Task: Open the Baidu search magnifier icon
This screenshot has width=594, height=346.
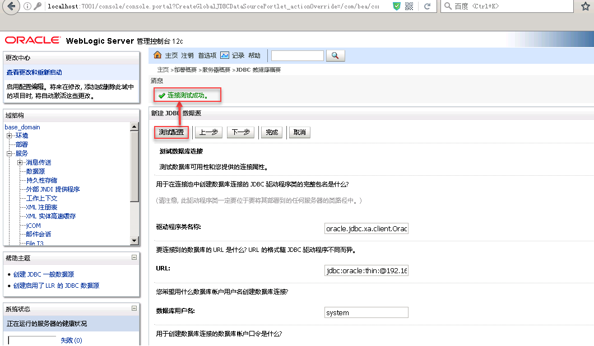Action: (448, 6)
